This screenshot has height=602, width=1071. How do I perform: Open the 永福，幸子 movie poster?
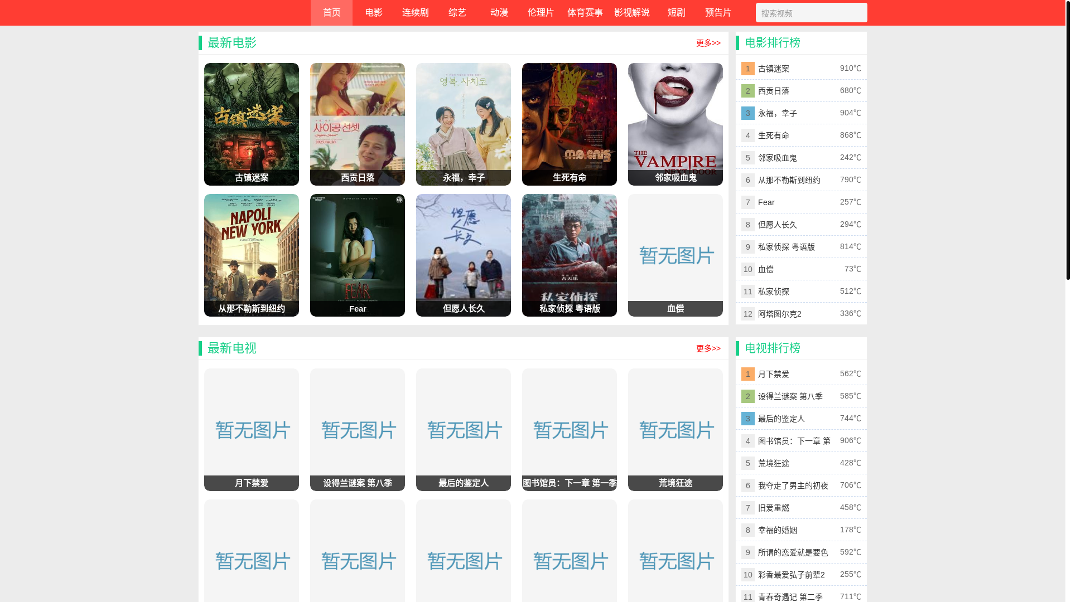(x=464, y=124)
